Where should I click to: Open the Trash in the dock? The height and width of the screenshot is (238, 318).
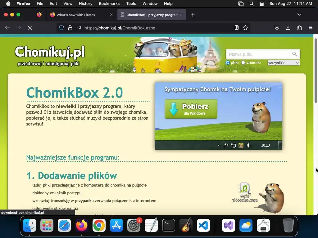click(288, 225)
